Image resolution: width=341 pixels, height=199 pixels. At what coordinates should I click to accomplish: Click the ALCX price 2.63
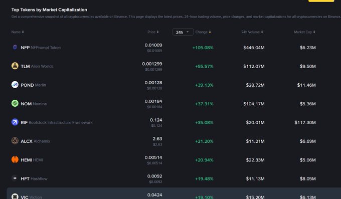(157, 138)
